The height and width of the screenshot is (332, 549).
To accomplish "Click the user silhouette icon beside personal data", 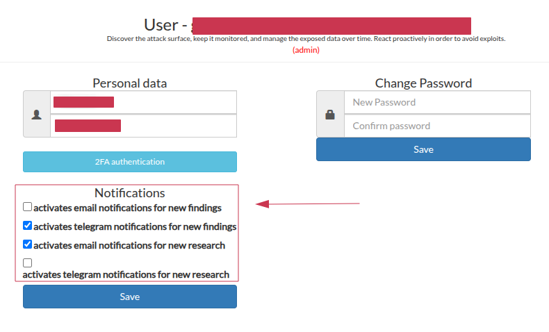I will 37,114.
